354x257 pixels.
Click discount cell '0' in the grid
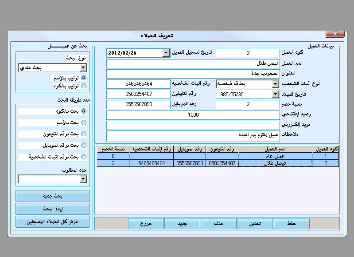(x=113, y=156)
